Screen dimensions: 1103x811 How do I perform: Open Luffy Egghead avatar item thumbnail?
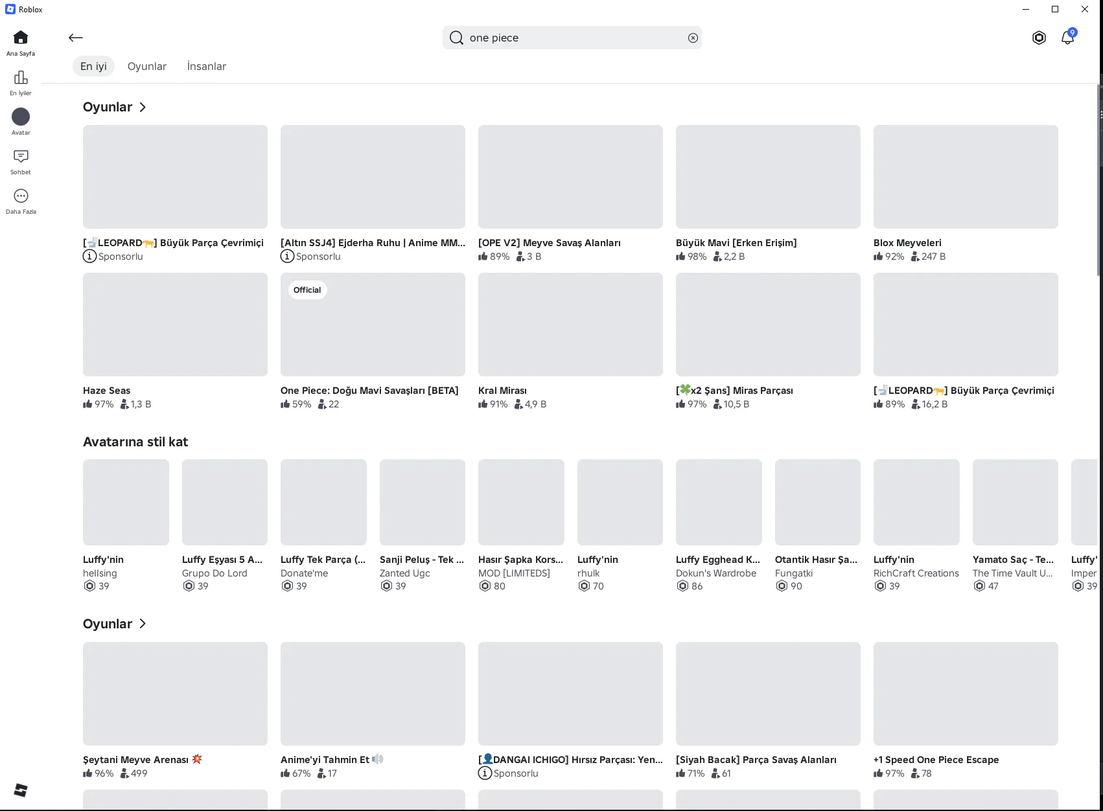(x=719, y=502)
